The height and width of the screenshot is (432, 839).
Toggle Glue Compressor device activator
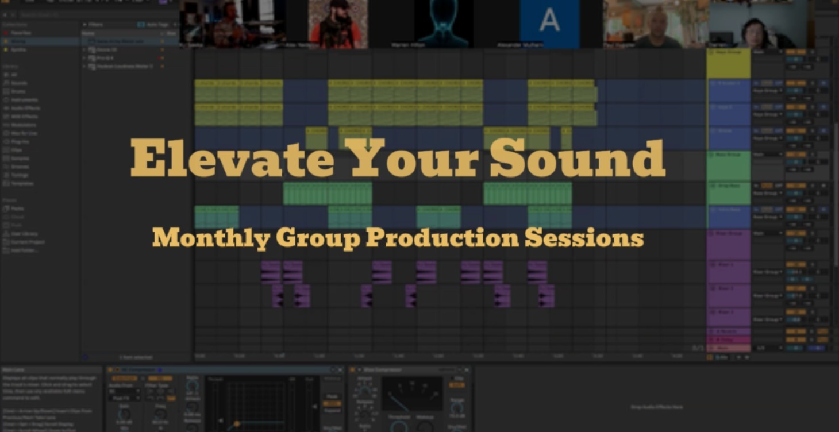tap(352, 370)
